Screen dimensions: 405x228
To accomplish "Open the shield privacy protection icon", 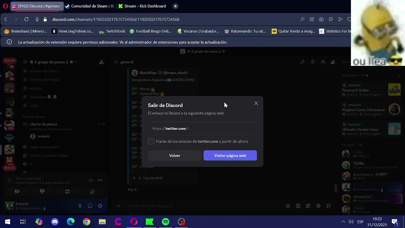I will click(x=331, y=19).
